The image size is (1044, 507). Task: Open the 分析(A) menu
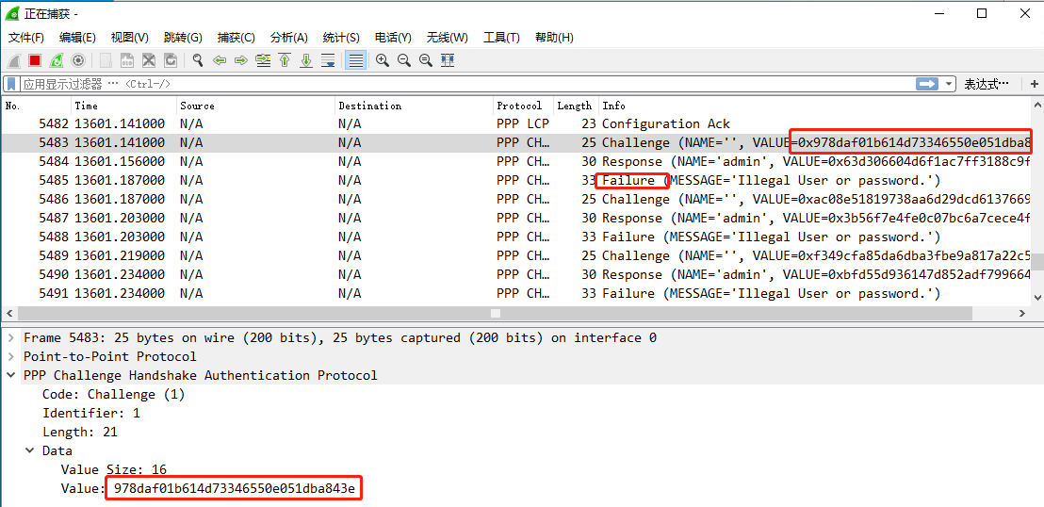(x=289, y=38)
